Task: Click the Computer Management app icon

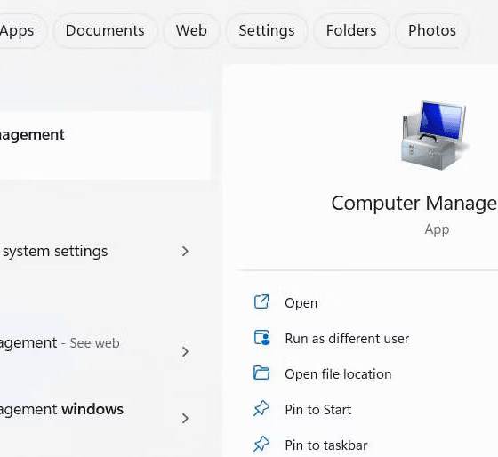Action: coord(435,135)
